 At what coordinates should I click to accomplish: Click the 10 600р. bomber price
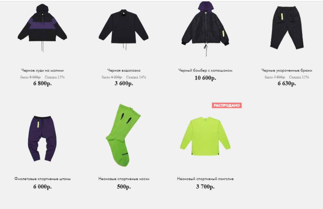205,78
